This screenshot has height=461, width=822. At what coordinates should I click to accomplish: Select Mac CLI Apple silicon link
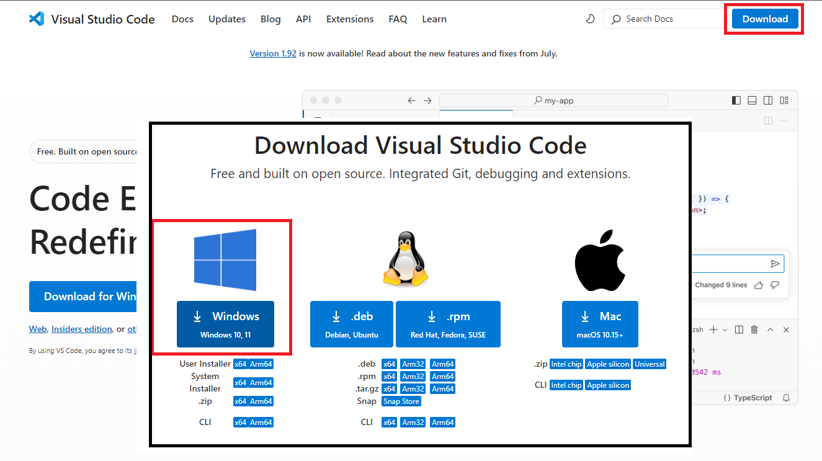(608, 385)
